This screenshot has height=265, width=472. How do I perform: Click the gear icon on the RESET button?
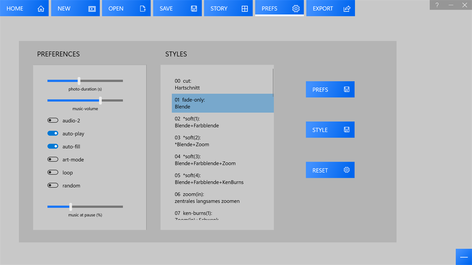pyautogui.click(x=346, y=170)
